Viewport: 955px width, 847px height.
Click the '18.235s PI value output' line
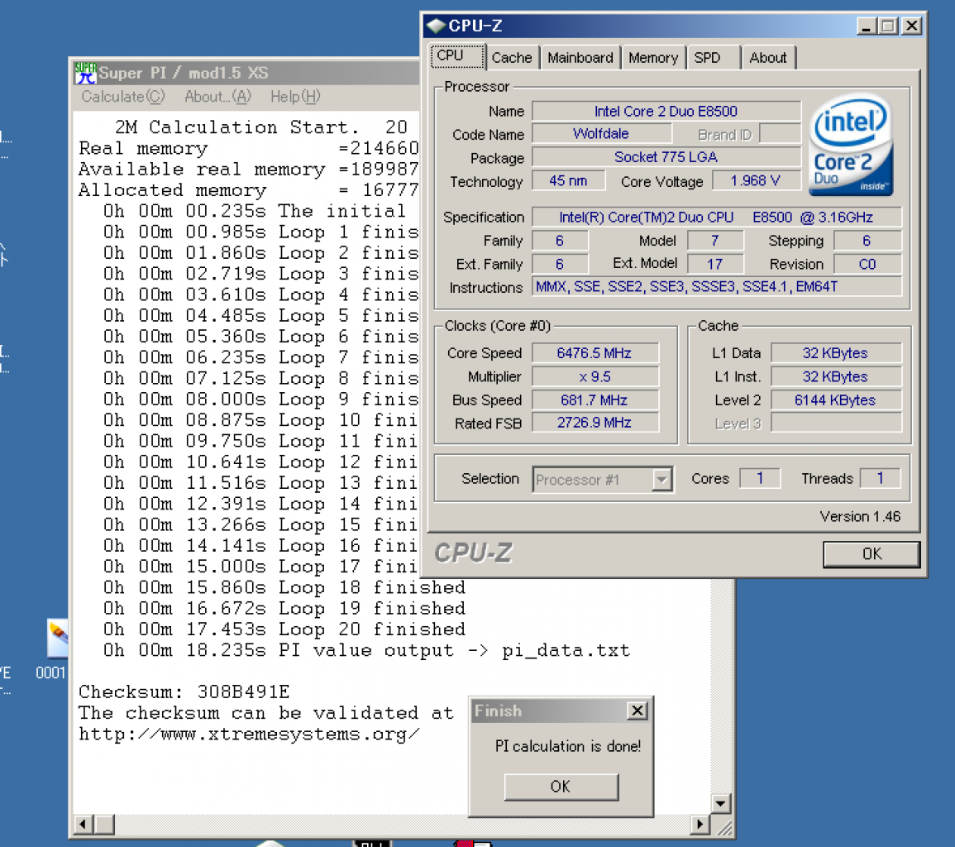tap(366, 651)
